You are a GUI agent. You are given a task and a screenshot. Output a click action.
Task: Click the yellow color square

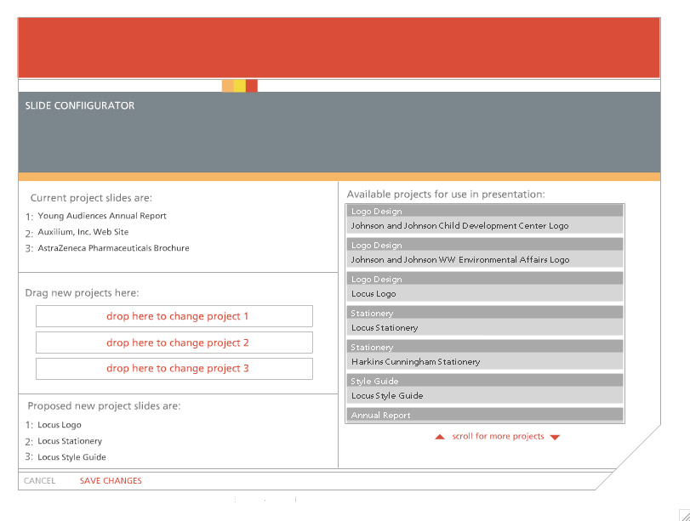(x=239, y=86)
